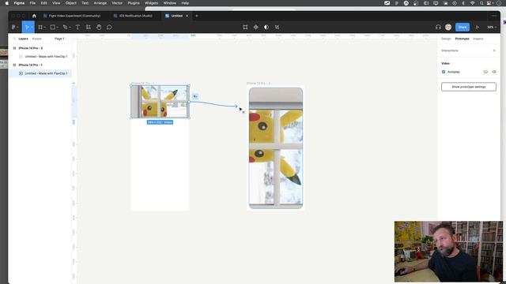Screen dimensions: 506x284
Task: Go to Figma home icon
Action: [34, 16]
